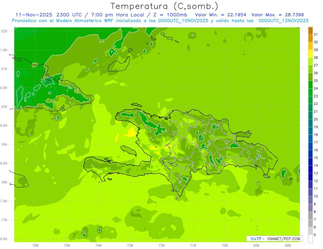Click the '10' value on the color scale
This screenshot has height=249, width=323.
(316, 196)
